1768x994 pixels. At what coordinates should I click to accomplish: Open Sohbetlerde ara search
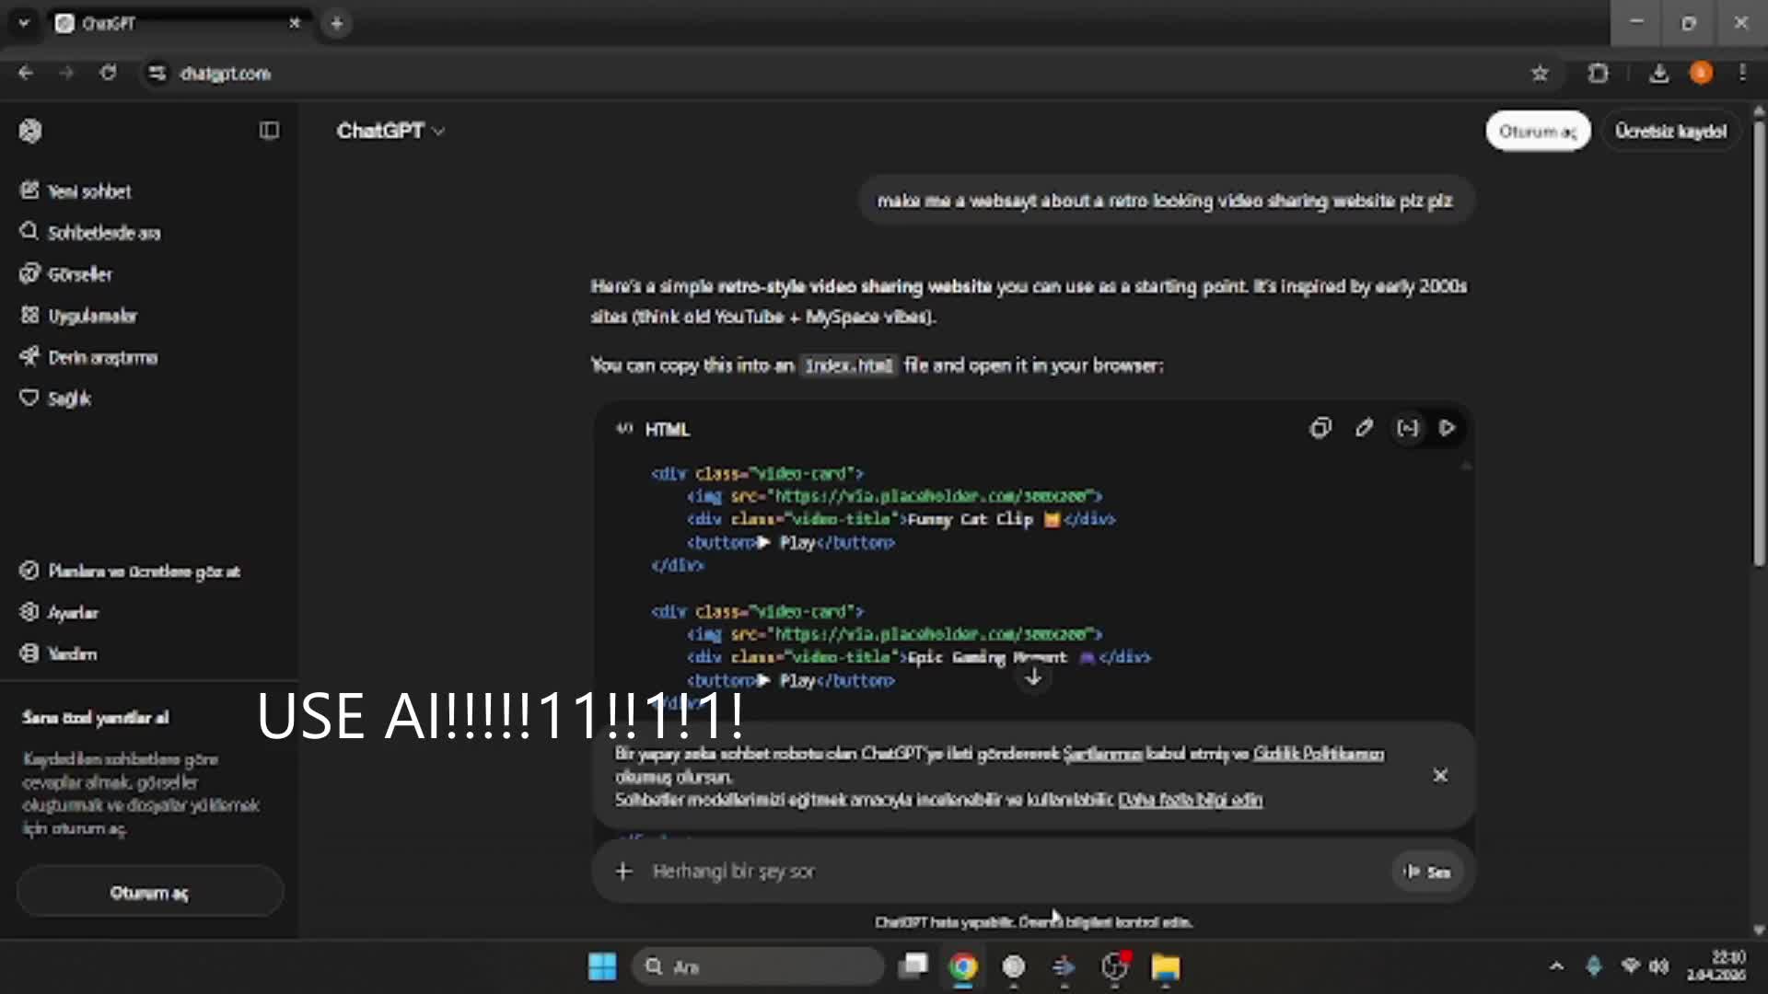tap(103, 233)
